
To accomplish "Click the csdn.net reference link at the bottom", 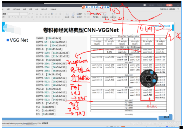I will tap(25, 123).
